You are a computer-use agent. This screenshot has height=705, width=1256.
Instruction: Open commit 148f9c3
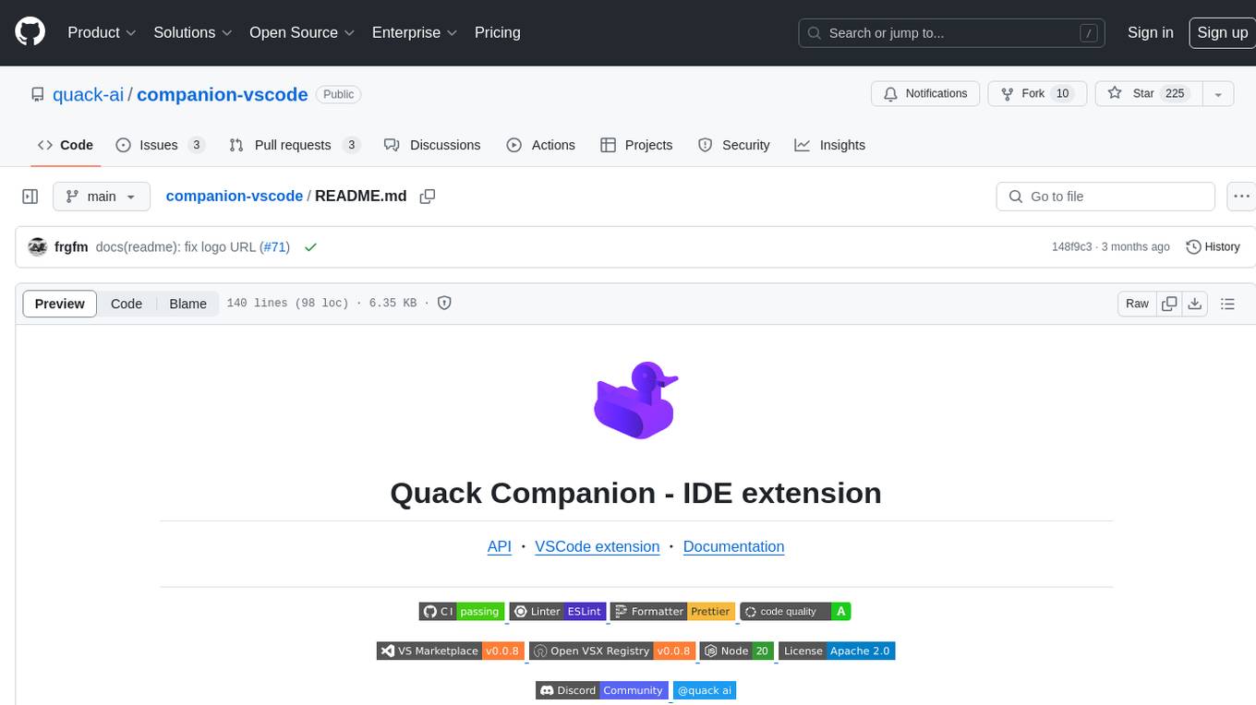(1071, 247)
